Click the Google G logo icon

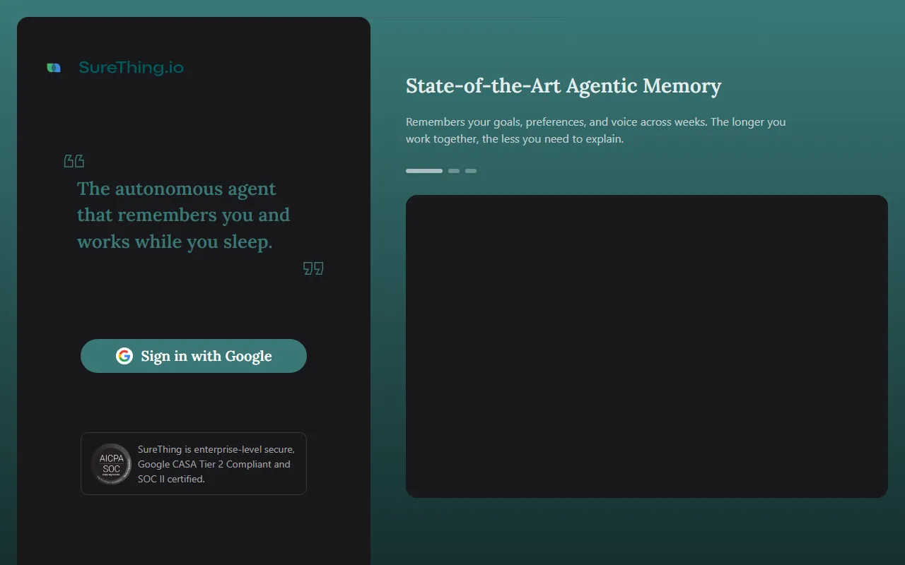tap(124, 356)
